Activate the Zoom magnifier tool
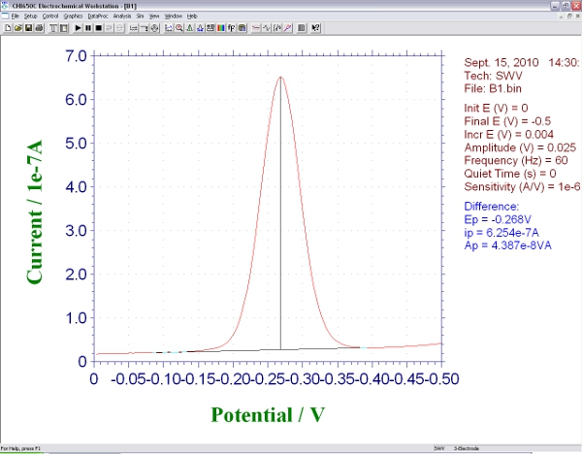 179,28
